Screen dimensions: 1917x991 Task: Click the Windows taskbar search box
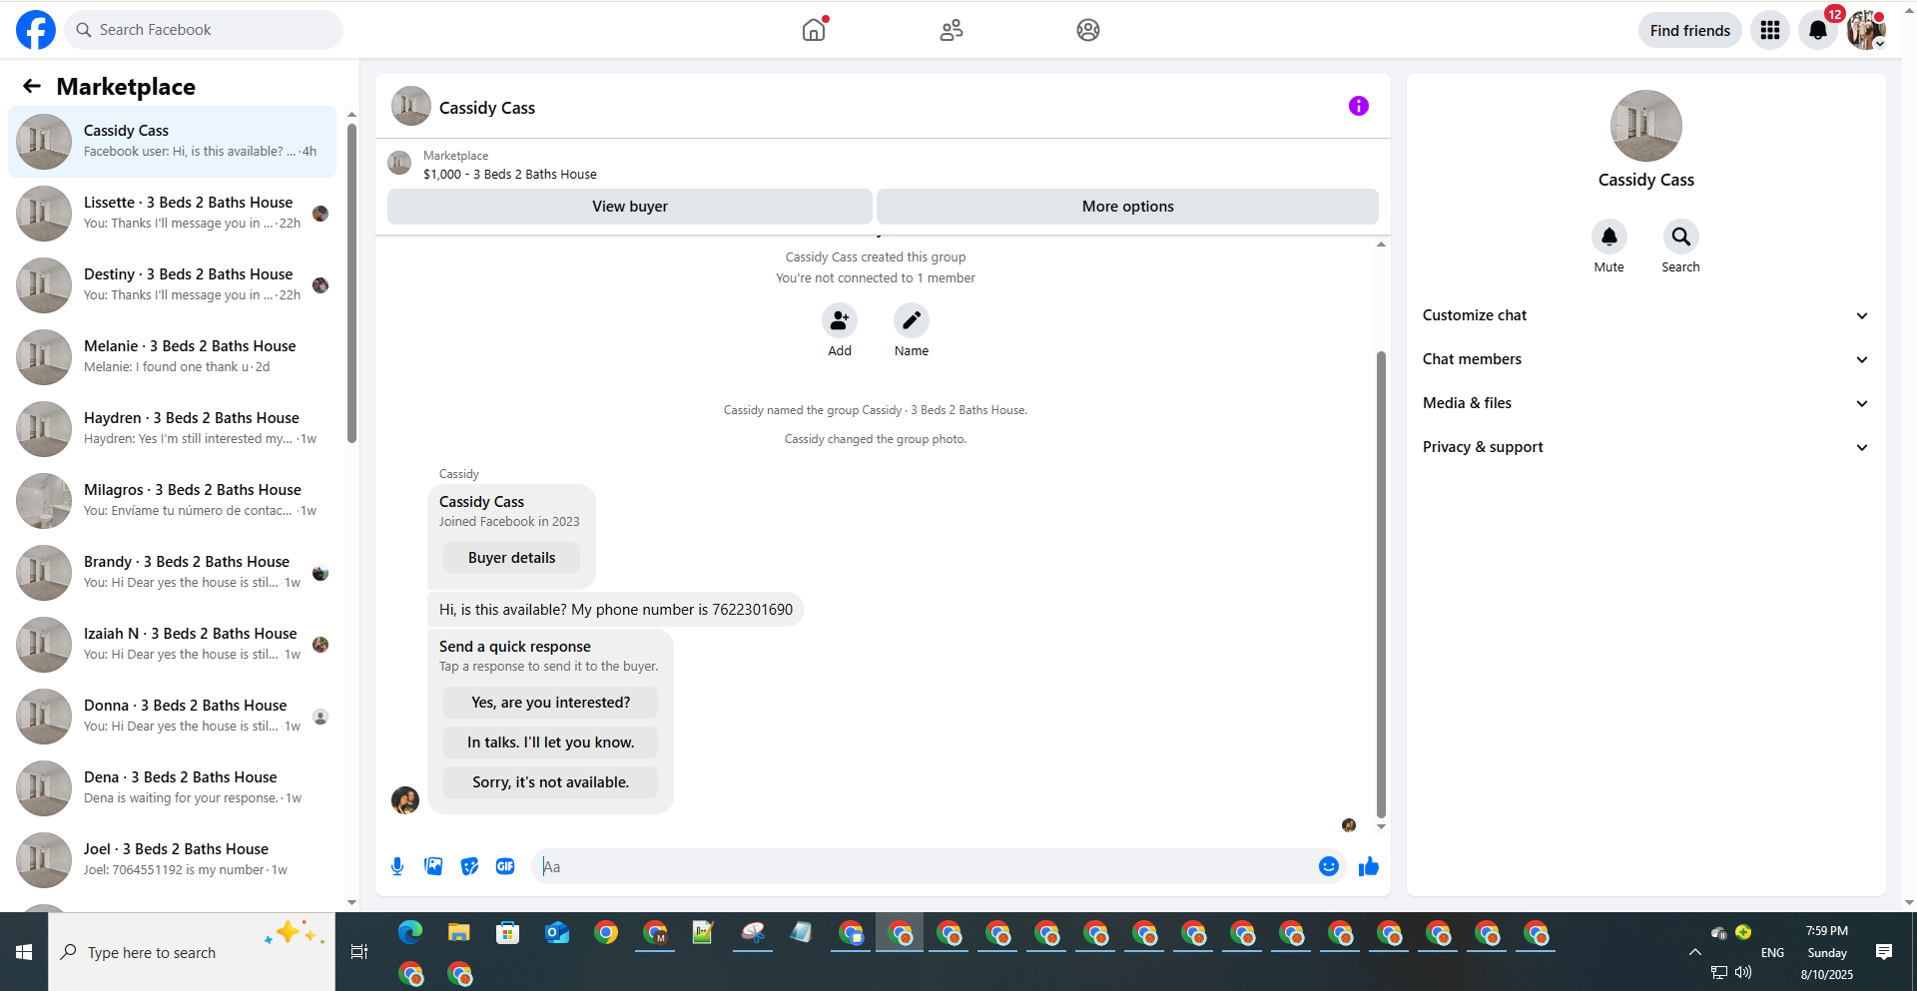pyautogui.click(x=192, y=952)
